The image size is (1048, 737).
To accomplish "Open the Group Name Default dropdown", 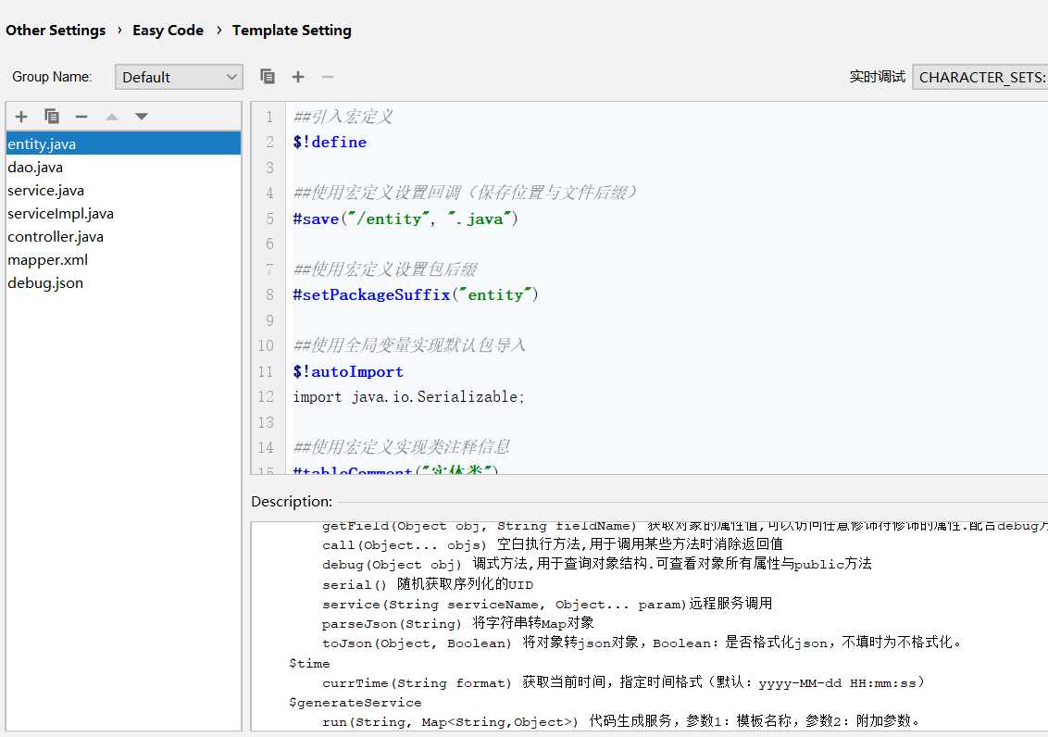I will (x=179, y=77).
